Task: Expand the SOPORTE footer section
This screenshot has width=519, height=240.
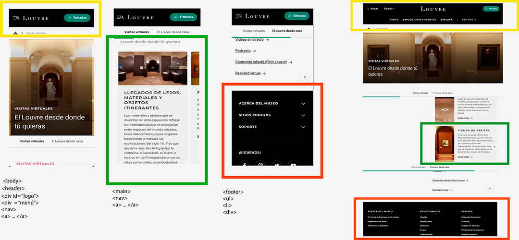Action: (303, 127)
